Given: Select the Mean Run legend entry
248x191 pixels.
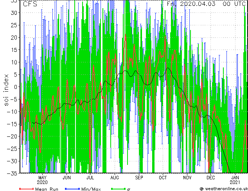Looking at the screenshot, I should tap(39, 189).
